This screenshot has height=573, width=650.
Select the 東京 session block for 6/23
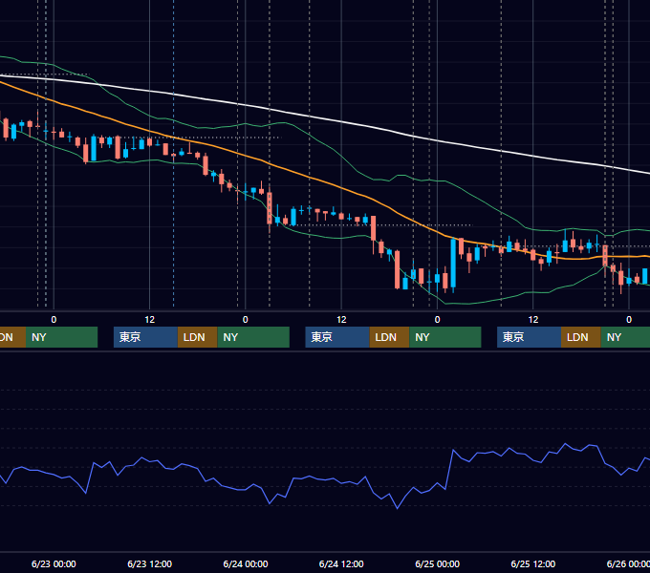pyautogui.click(x=145, y=337)
